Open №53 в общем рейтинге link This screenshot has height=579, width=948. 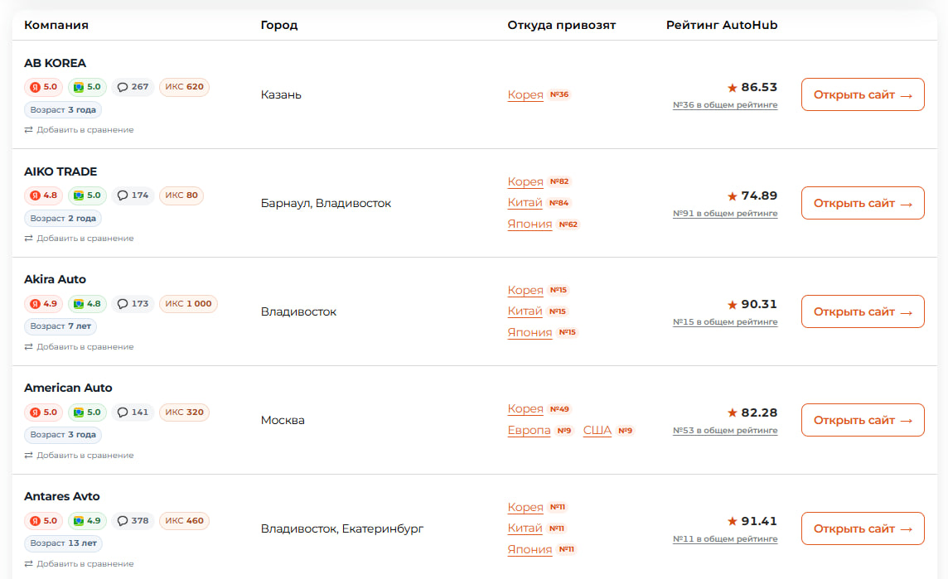click(725, 431)
